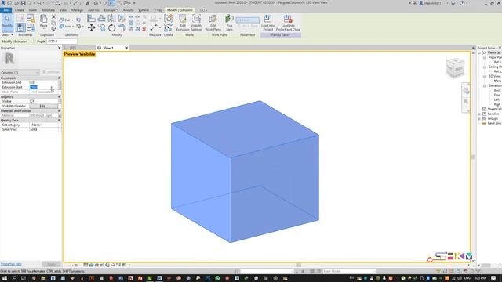Toggle the Visible checkbox in Graphics
Screen dimensions: 502x282
31,101
